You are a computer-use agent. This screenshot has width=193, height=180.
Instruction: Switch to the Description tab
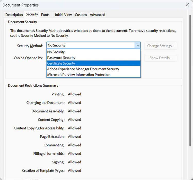click(14, 15)
